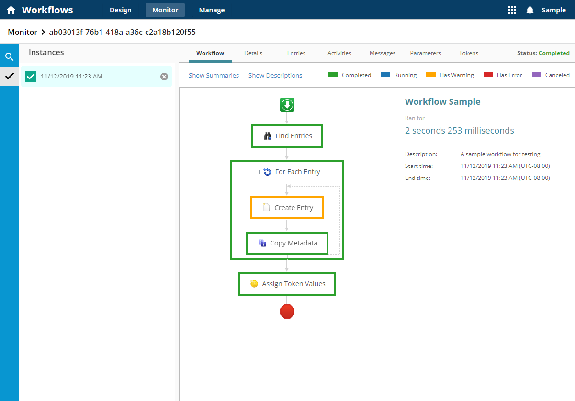
Task: Open notifications bell
Action: click(x=530, y=10)
